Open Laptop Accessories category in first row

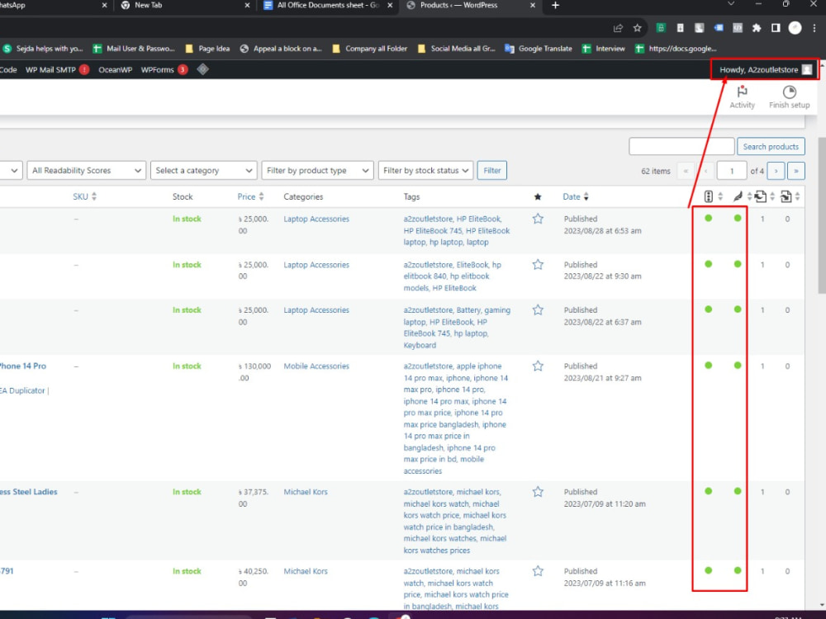(x=316, y=219)
